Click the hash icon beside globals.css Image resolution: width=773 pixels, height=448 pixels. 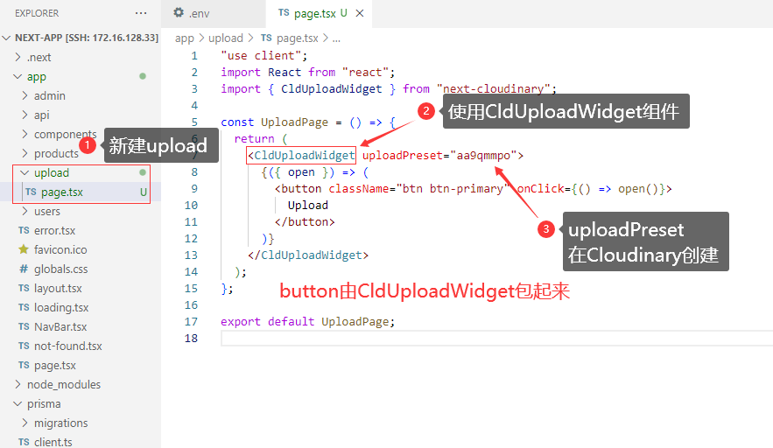(x=24, y=269)
